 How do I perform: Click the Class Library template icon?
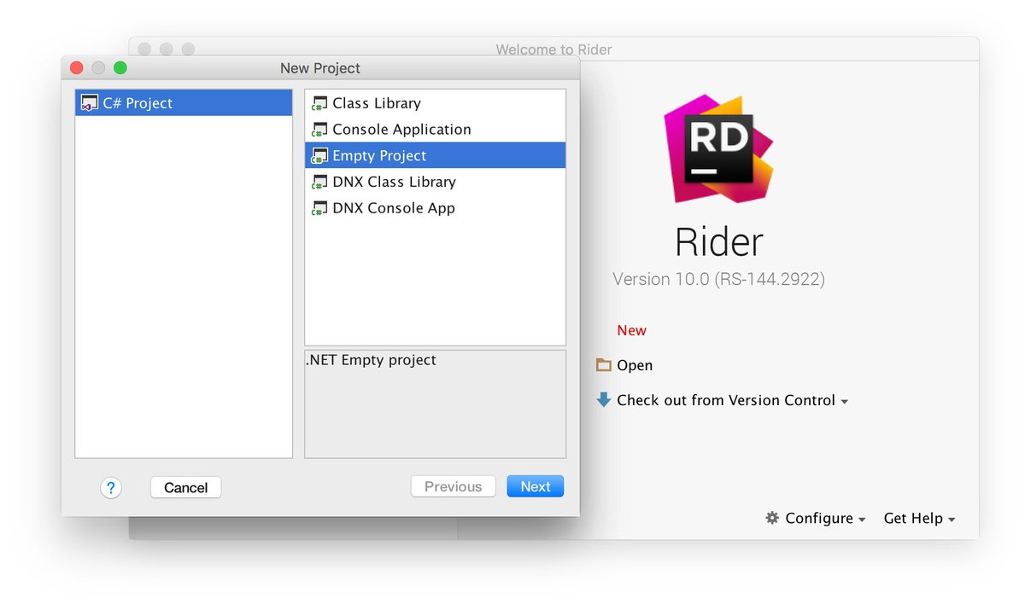(319, 103)
